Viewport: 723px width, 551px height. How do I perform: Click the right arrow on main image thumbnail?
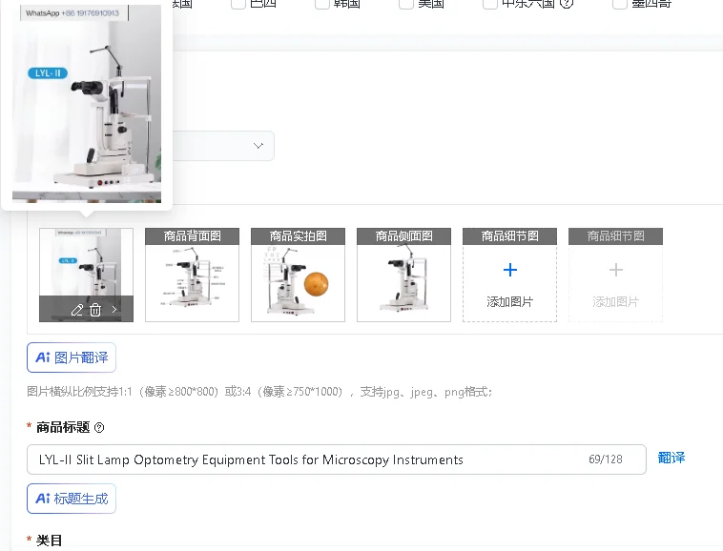pyautogui.click(x=114, y=310)
